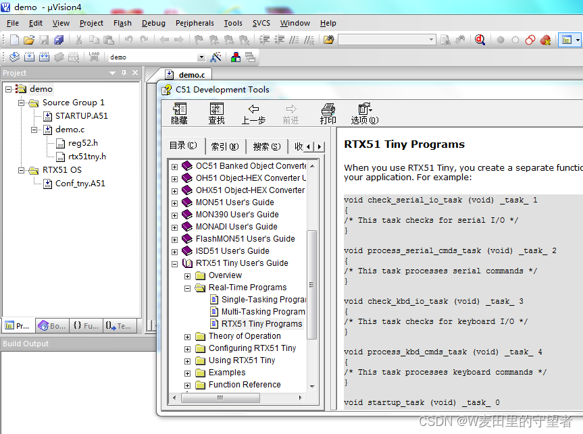
Task: Open the Peripherals menu
Action: pos(195,23)
